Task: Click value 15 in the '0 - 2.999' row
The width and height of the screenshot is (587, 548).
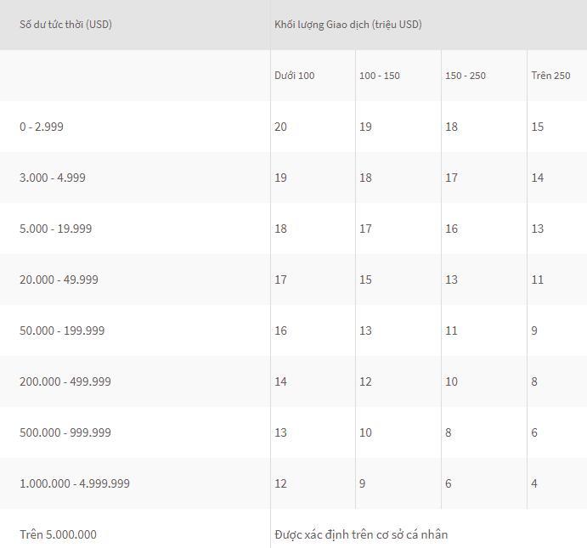Action: click(x=537, y=127)
